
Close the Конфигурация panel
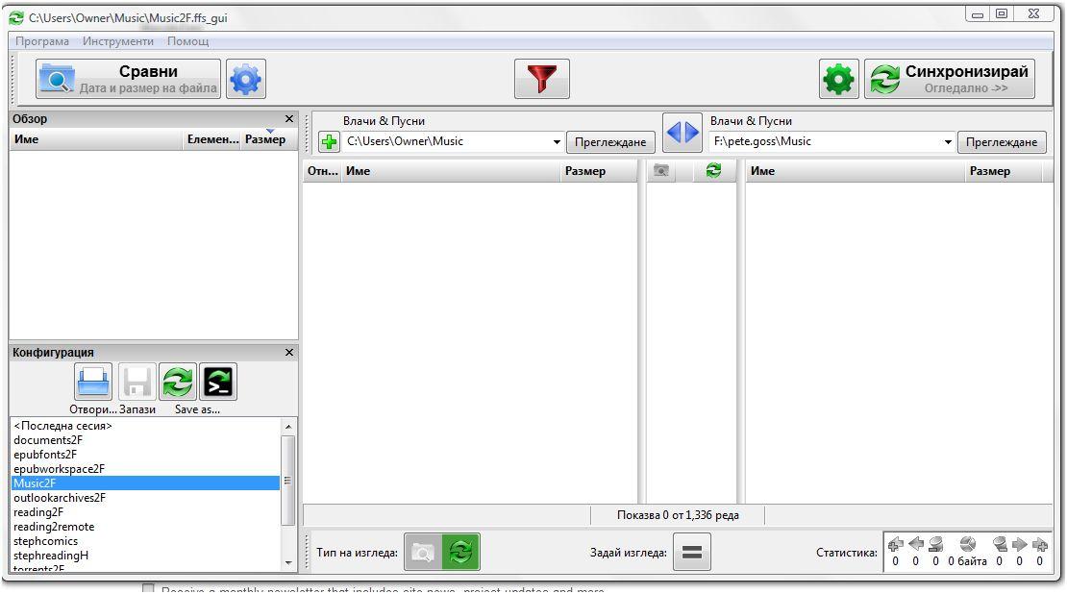pyautogui.click(x=289, y=353)
